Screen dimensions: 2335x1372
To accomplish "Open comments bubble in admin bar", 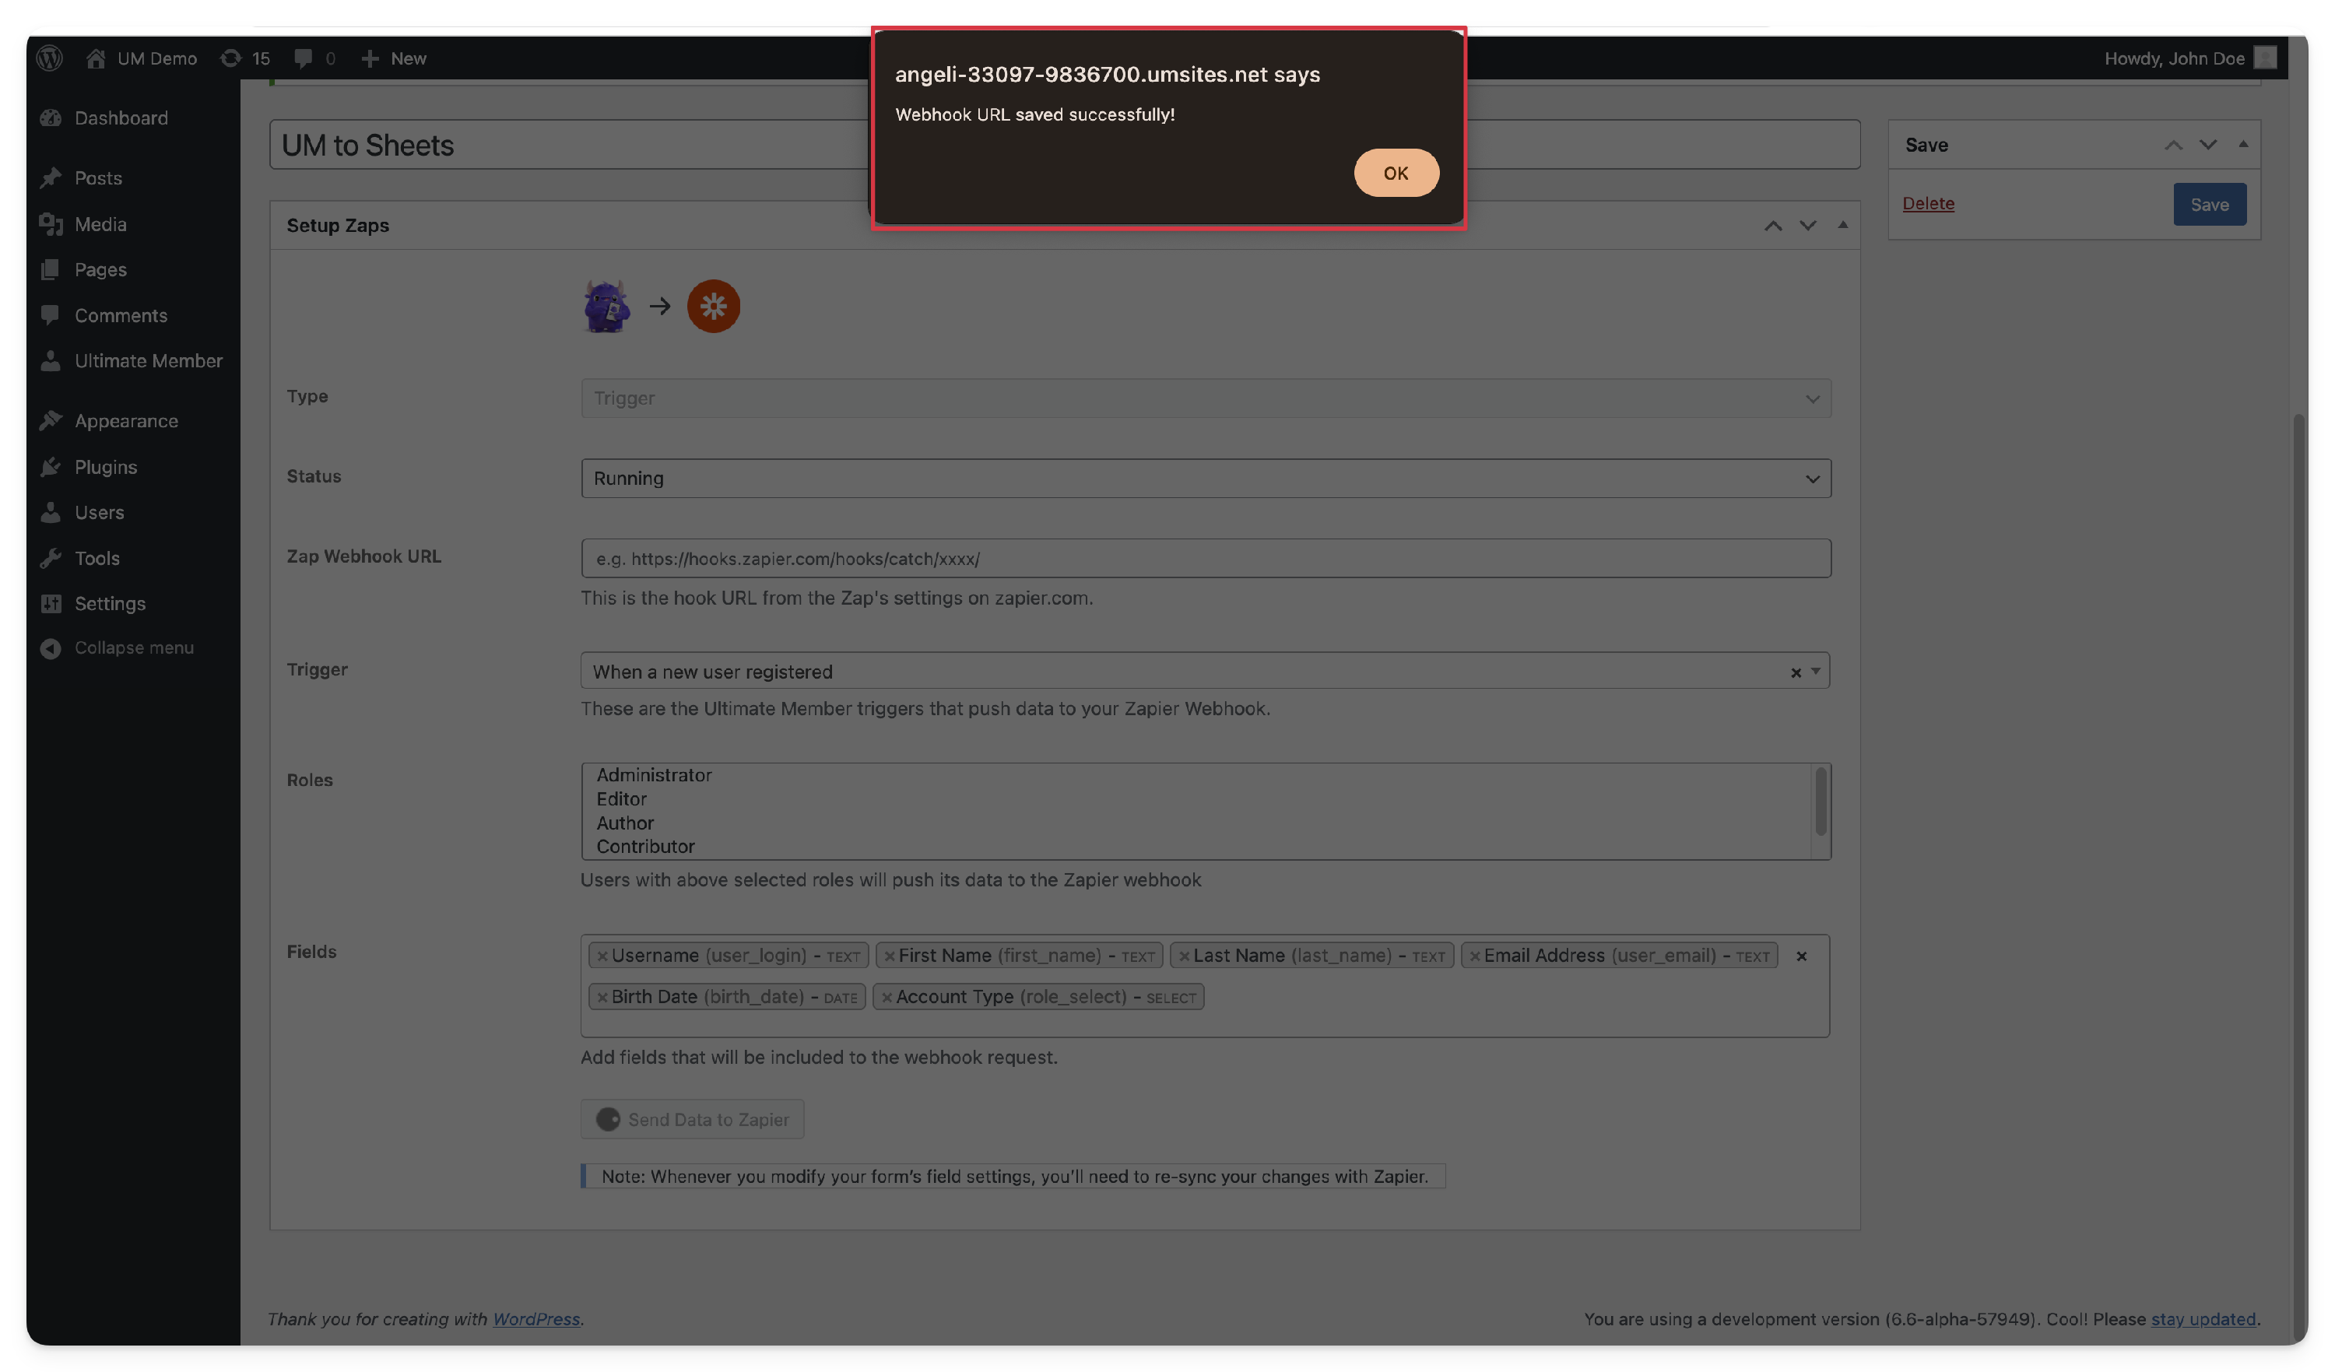I will pos(314,58).
